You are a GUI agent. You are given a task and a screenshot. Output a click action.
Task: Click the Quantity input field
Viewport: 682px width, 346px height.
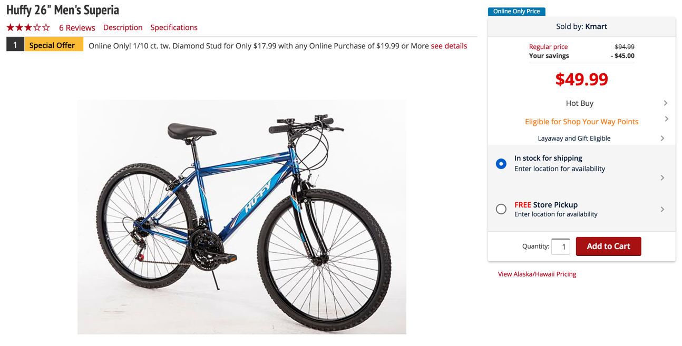[x=560, y=246]
